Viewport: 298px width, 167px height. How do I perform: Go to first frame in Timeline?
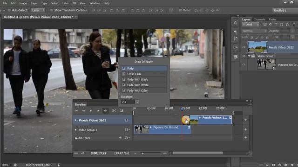point(76,111)
